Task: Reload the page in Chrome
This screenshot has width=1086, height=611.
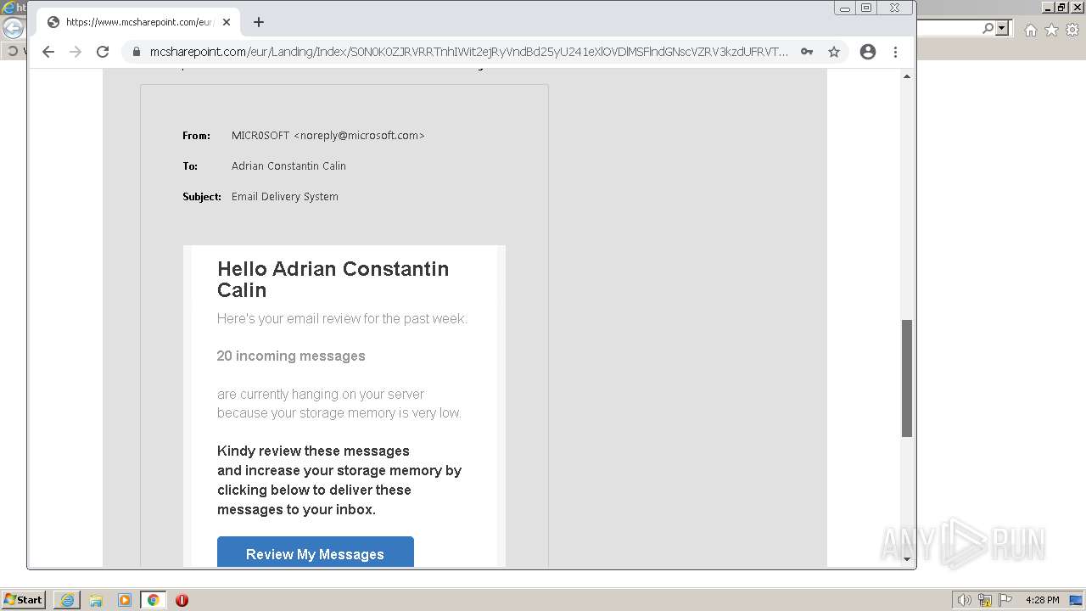Action: [x=103, y=52]
